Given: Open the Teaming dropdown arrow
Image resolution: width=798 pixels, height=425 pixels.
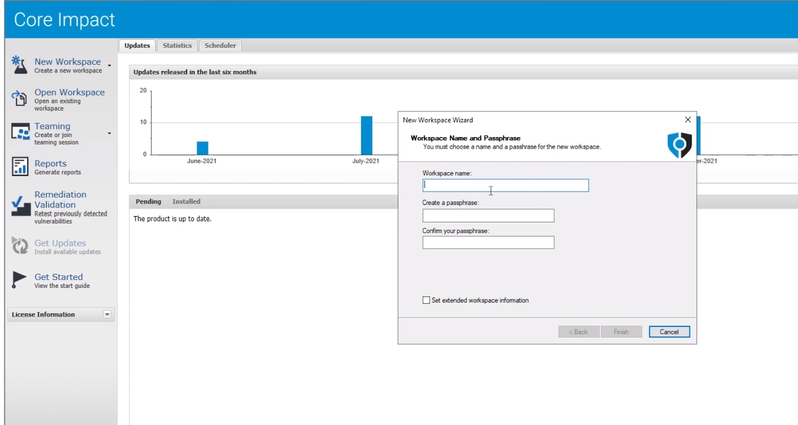Looking at the screenshot, I should pos(109,134).
